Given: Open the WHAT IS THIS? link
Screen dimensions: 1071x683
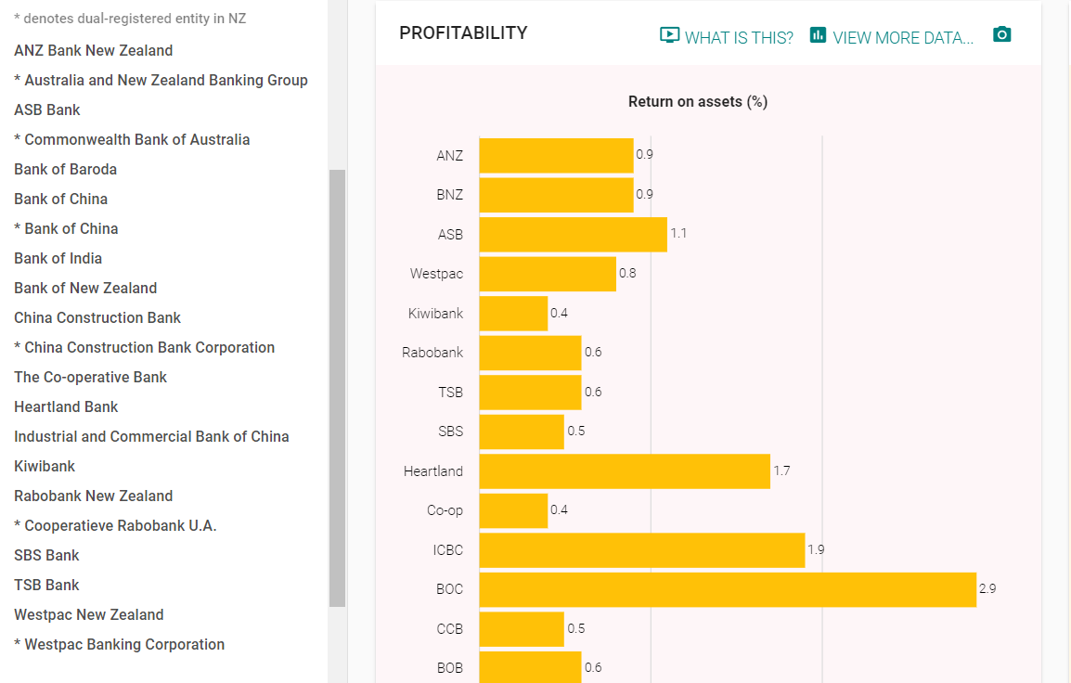Looking at the screenshot, I should pos(739,37).
